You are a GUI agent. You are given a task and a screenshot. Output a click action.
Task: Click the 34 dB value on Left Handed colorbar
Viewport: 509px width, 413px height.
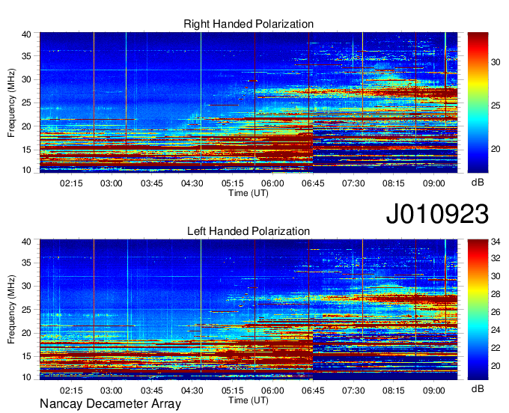point(496,242)
